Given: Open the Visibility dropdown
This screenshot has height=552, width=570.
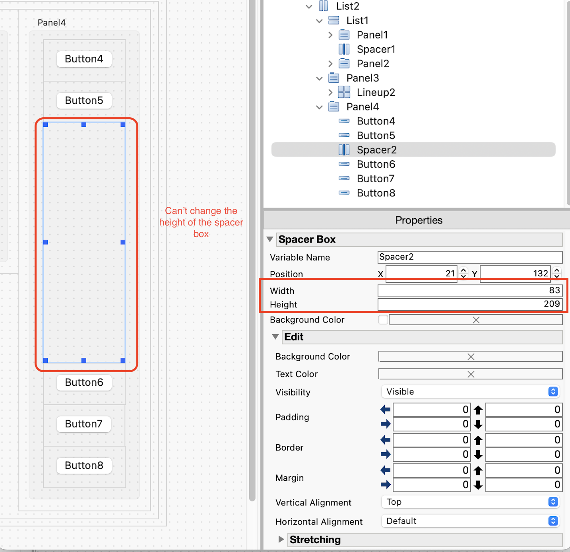Looking at the screenshot, I should (552, 391).
